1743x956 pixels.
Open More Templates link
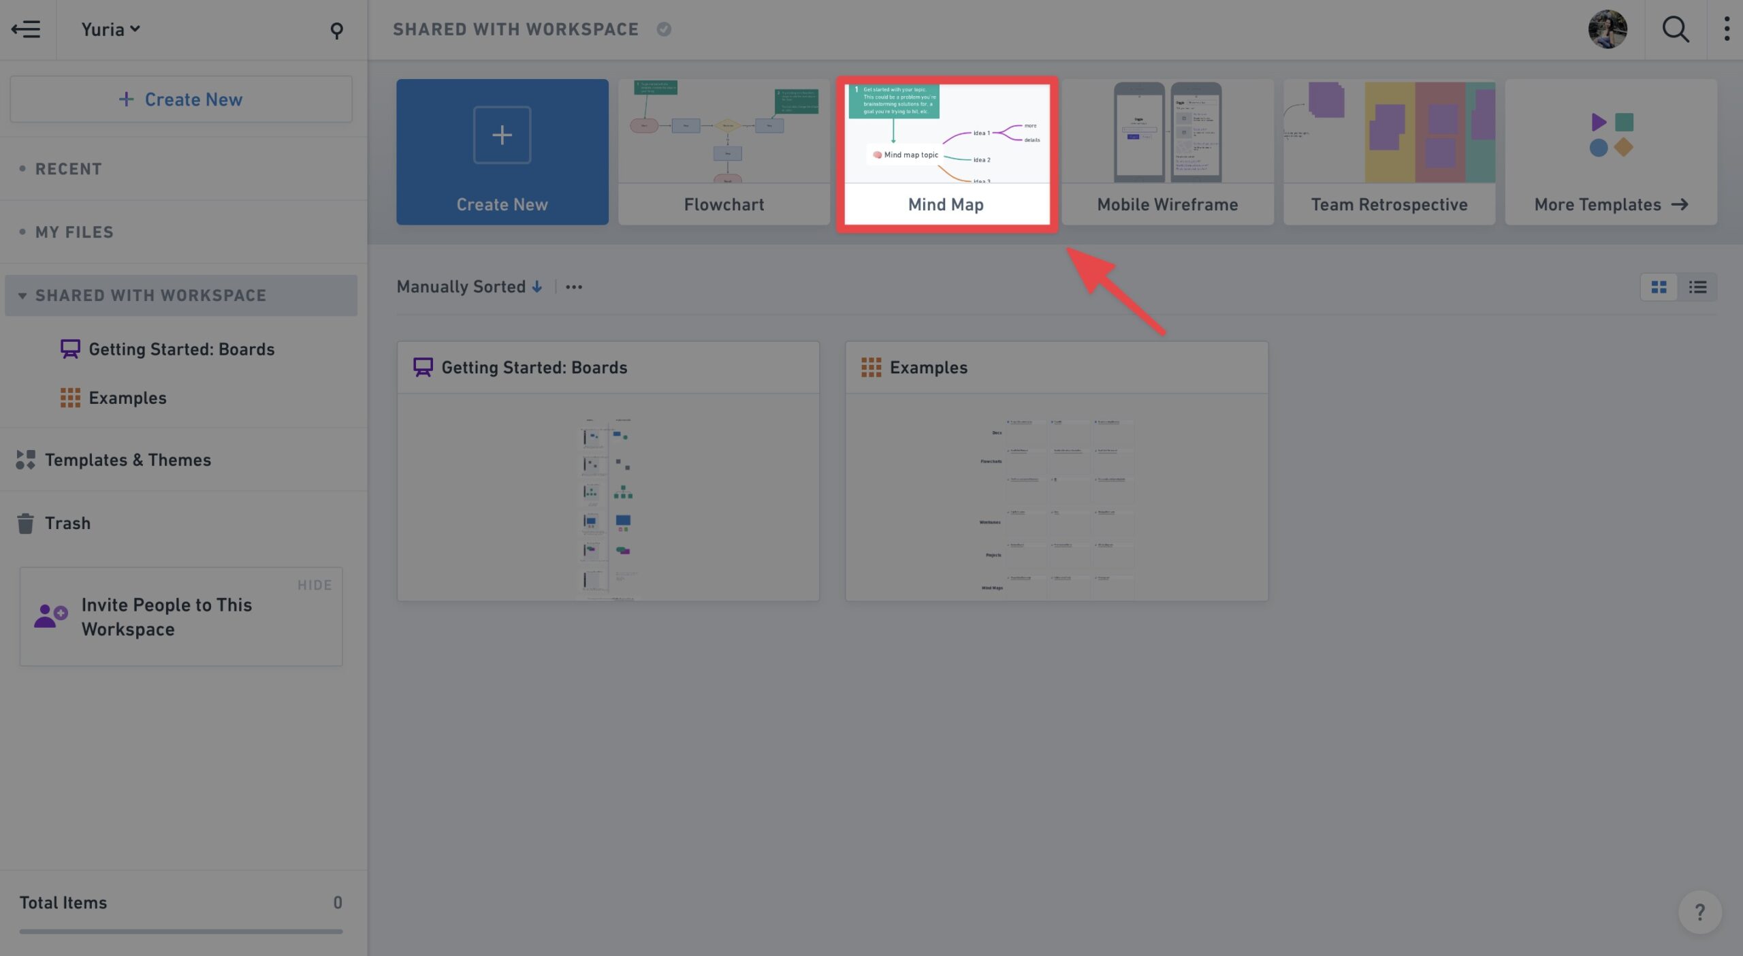(1610, 204)
